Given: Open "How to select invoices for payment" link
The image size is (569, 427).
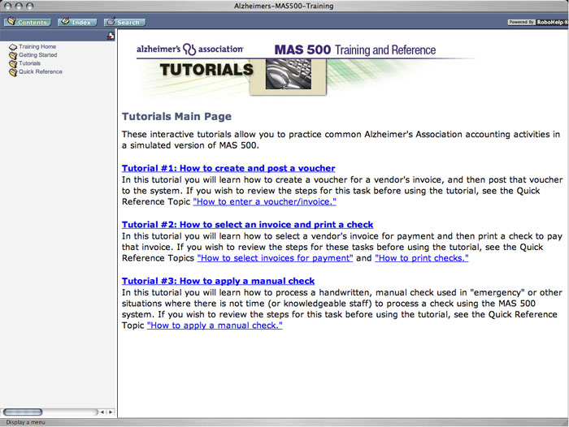Looking at the screenshot, I should coord(275,257).
